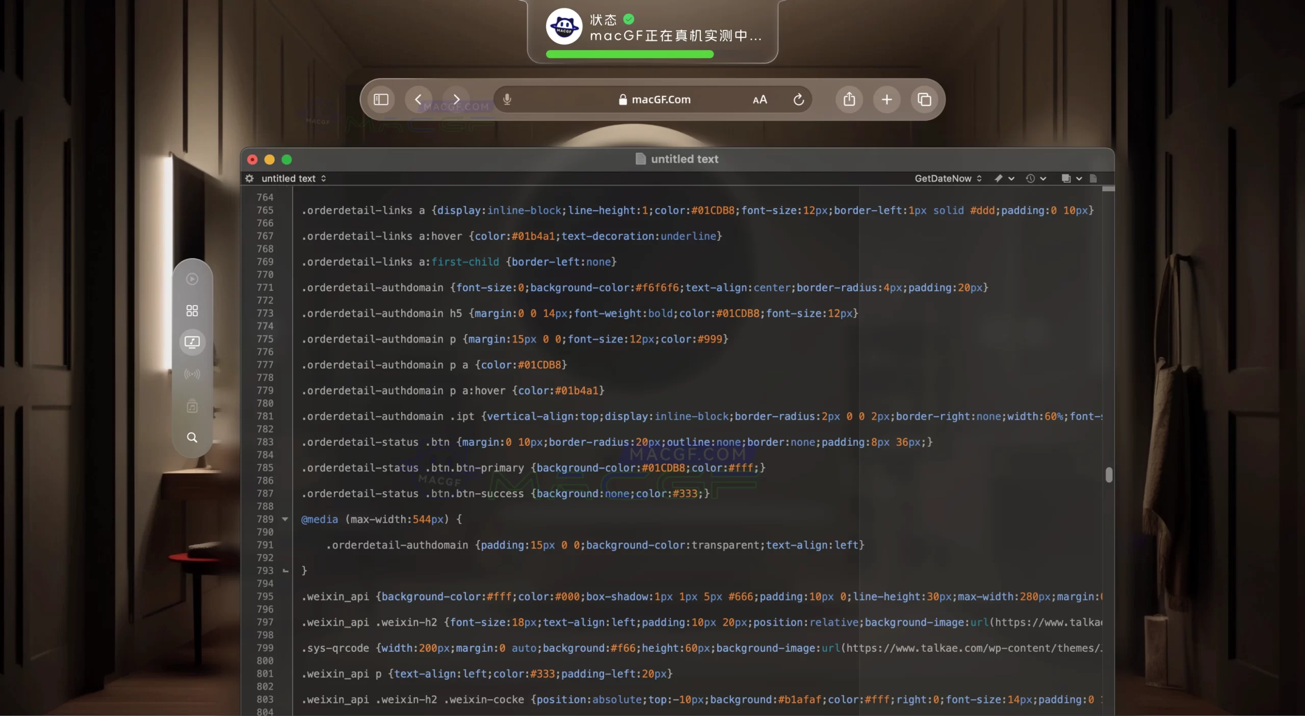Screen dimensions: 1305x716
Task: Open the settings gear in the editor toolbar
Action: point(250,178)
